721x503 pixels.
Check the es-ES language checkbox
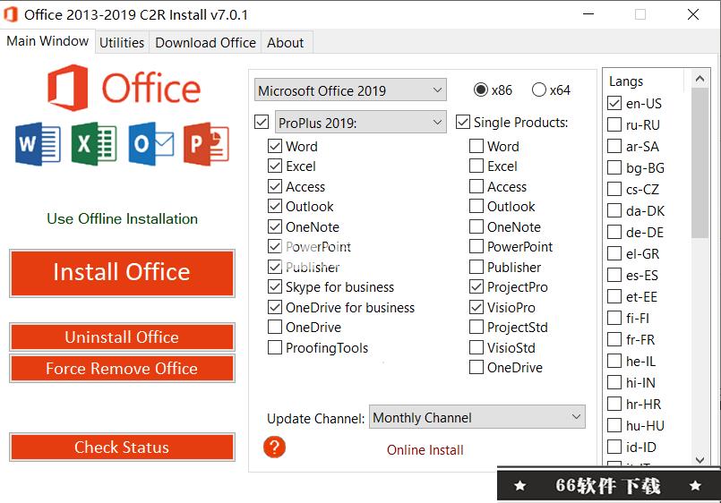[x=614, y=275]
